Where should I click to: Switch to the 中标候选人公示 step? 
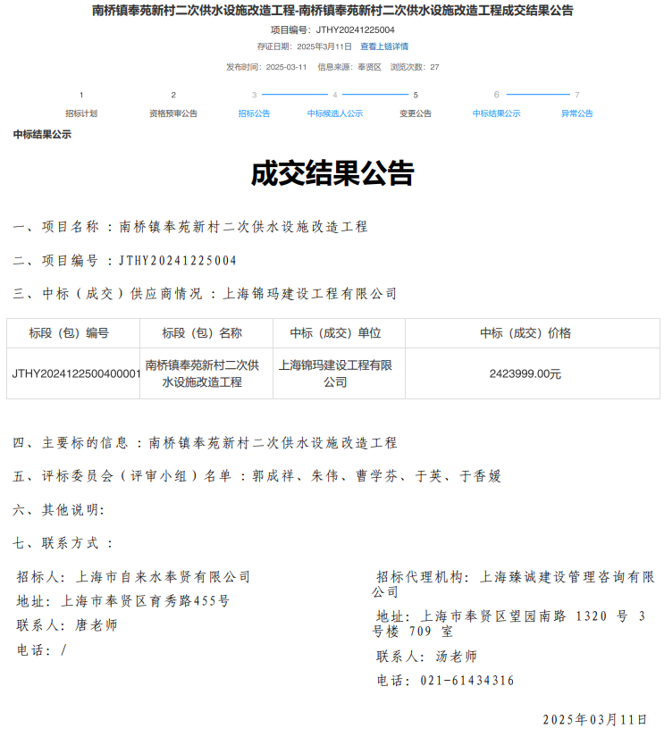335,113
